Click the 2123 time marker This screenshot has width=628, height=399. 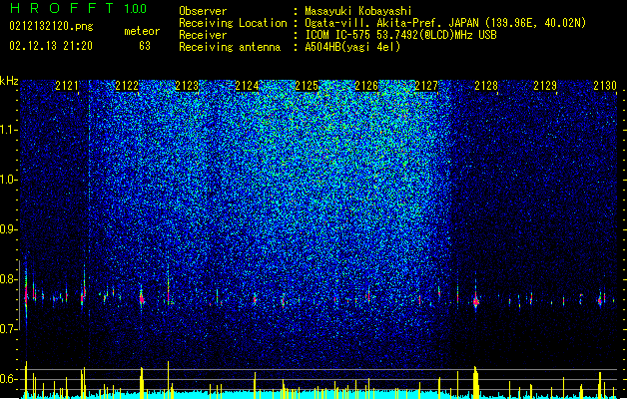coord(187,86)
